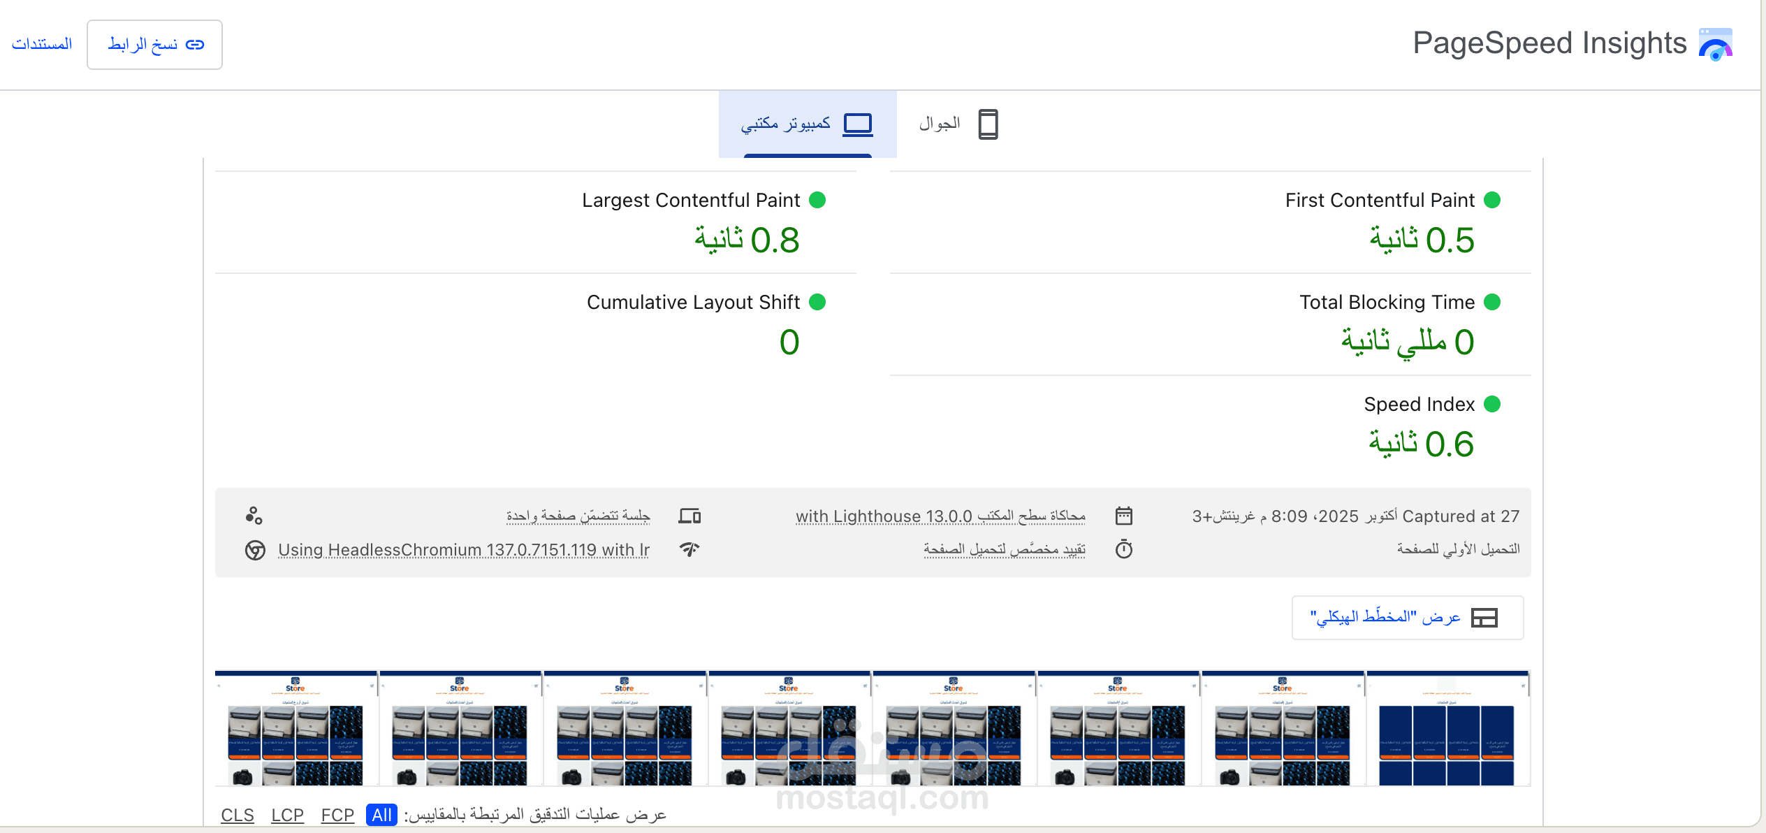Viewport: 1766px width, 833px height.
Task: Click the network throttling signal icon
Action: click(x=689, y=549)
